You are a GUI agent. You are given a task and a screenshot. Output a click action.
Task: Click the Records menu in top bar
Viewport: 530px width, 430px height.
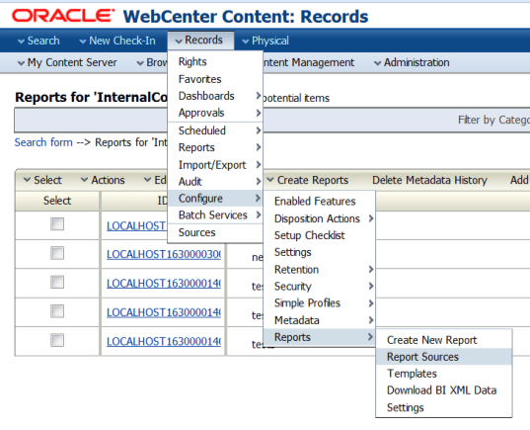click(199, 41)
